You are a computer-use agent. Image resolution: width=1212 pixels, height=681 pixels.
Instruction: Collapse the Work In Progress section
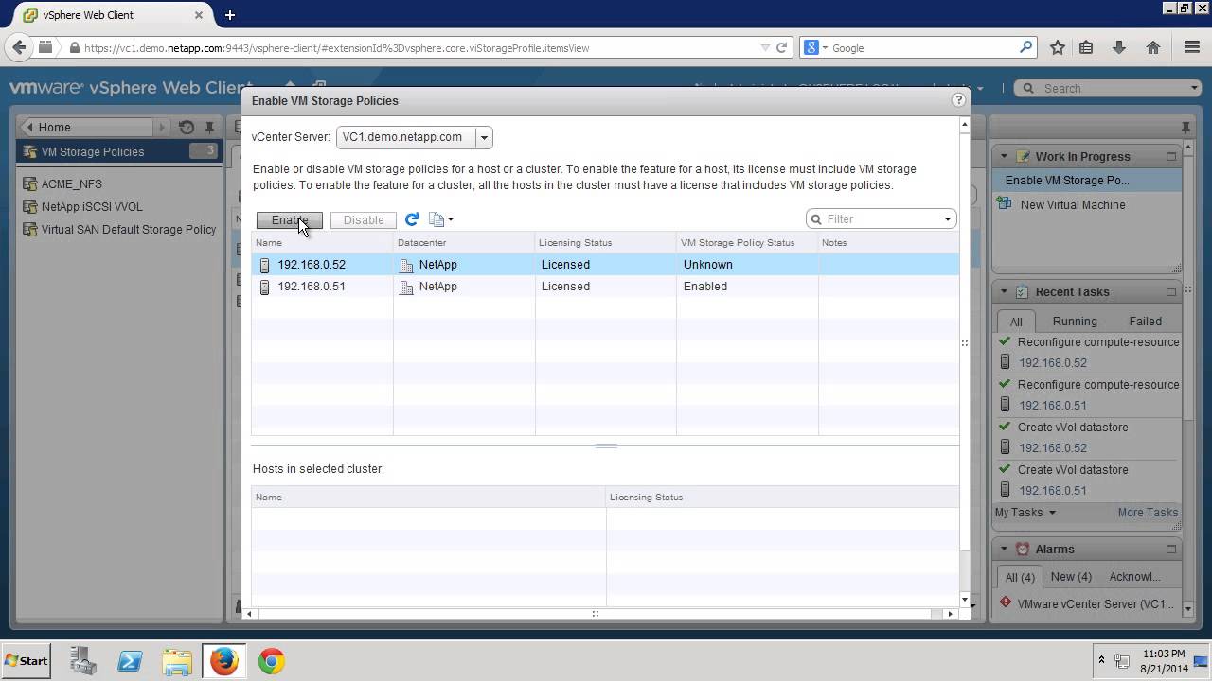tap(1004, 156)
